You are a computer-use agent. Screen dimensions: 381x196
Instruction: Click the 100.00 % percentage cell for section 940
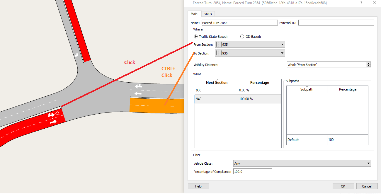(x=259, y=99)
